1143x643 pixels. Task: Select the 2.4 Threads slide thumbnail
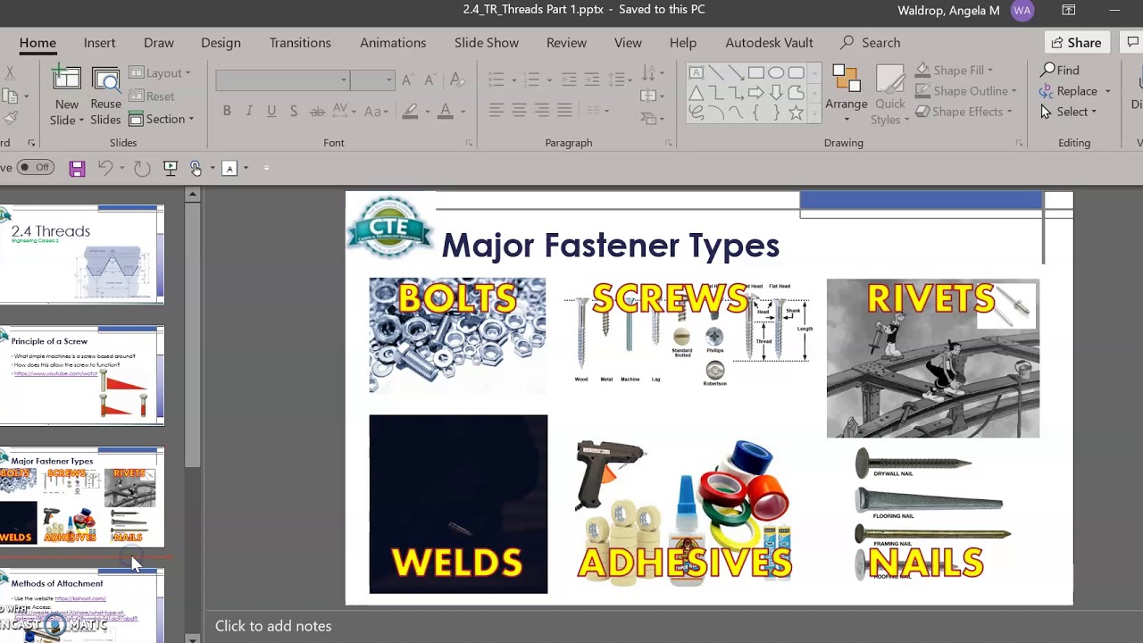click(82, 255)
